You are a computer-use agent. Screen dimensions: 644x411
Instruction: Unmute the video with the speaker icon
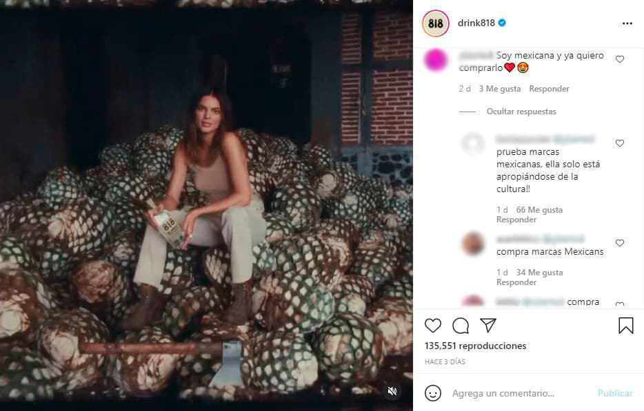click(392, 390)
